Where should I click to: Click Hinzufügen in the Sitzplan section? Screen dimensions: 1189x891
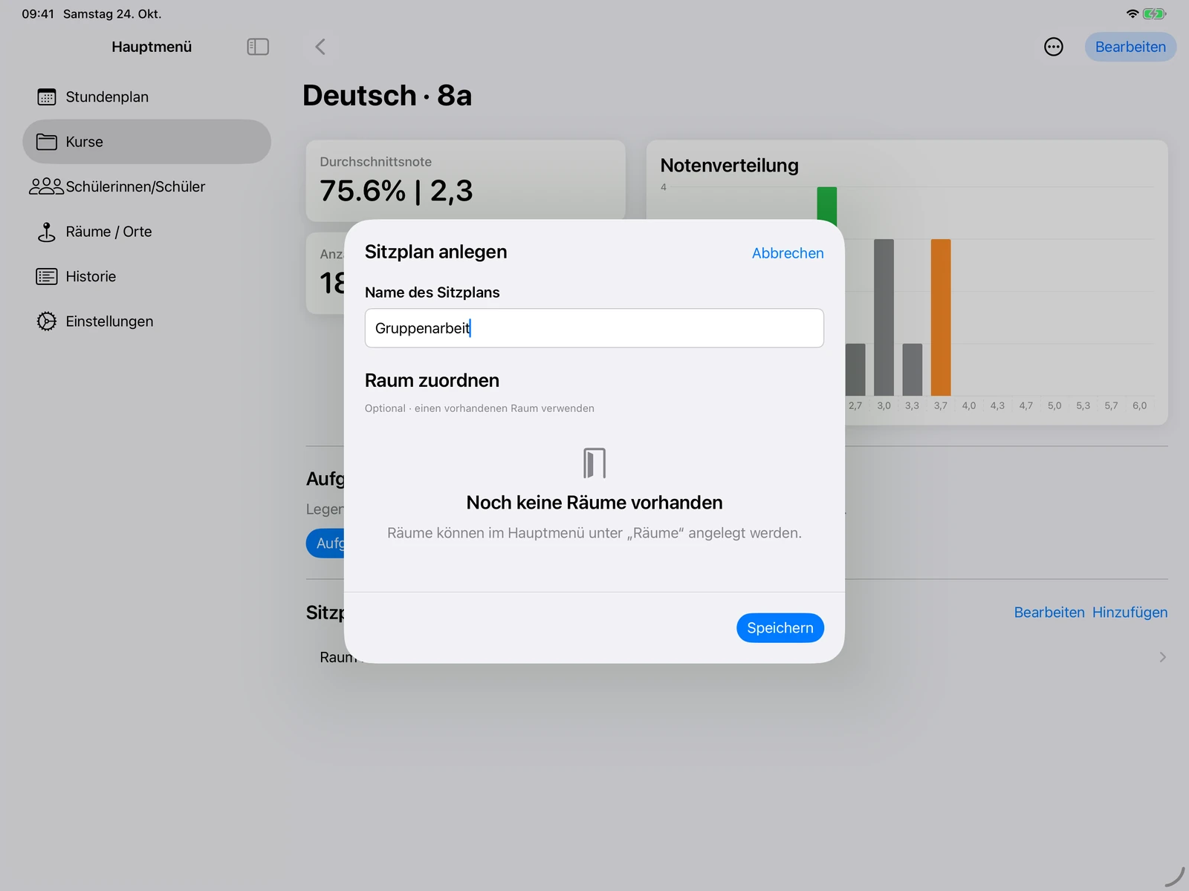pyautogui.click(x=1130, y=613)
